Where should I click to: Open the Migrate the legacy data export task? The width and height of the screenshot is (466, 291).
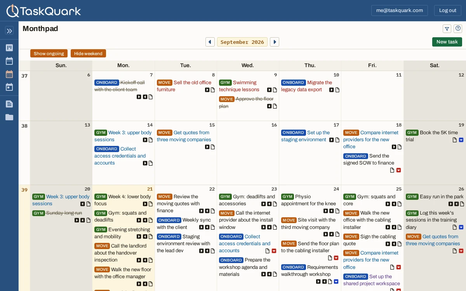(x=307, y=86)
